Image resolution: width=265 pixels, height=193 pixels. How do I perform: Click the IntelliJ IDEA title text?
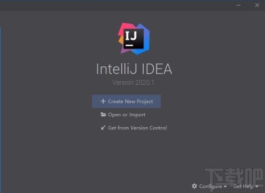point(134,69)
